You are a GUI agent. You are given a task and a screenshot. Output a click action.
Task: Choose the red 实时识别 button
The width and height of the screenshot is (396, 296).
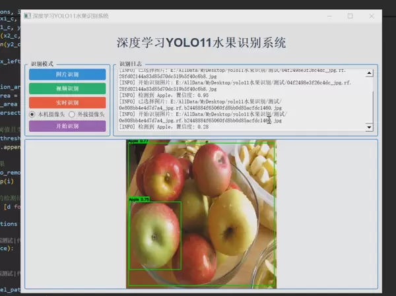coord(67,102)
